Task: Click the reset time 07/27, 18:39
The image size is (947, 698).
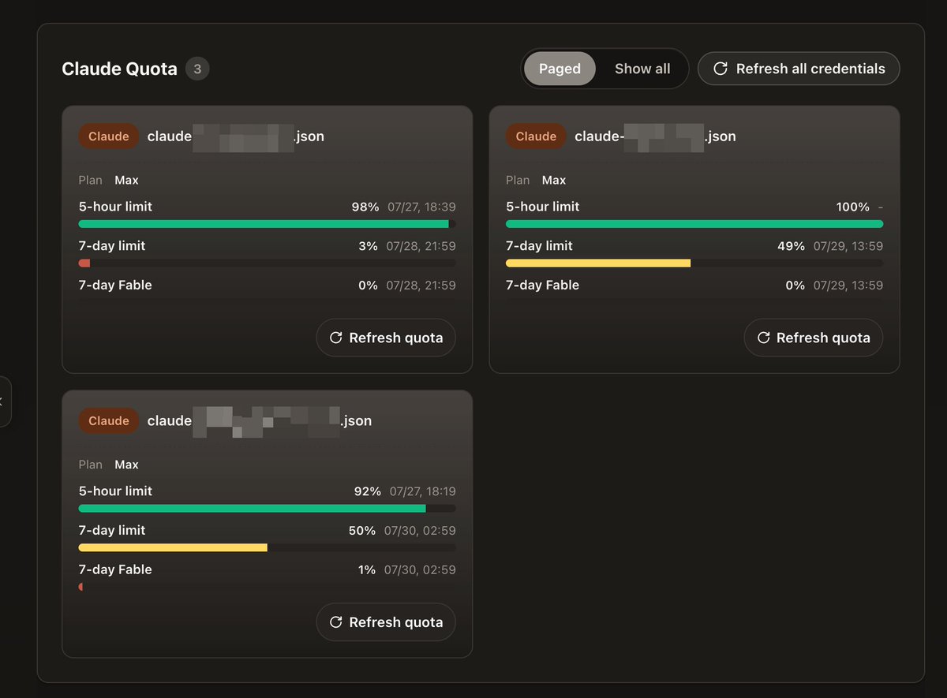Action: tap(421, 207)
